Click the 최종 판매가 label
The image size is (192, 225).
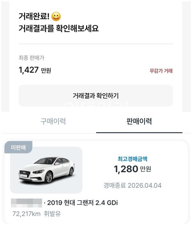pos(31,58)
